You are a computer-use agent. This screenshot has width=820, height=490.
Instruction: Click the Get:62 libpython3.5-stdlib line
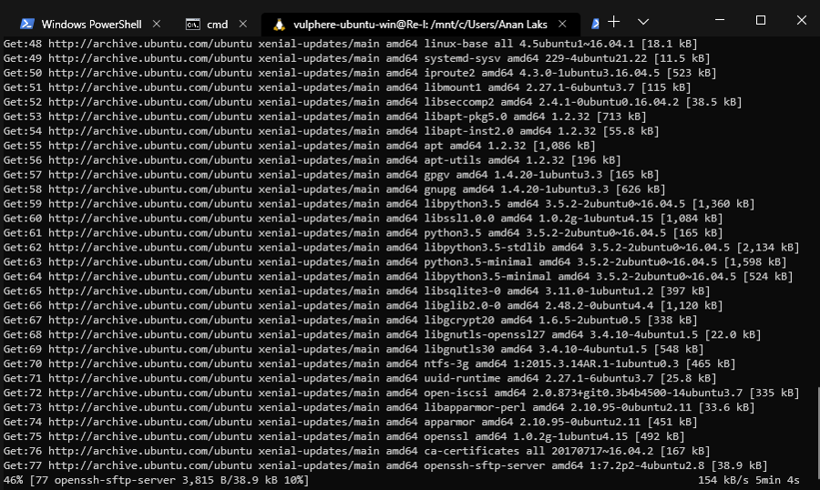(401, 248)
